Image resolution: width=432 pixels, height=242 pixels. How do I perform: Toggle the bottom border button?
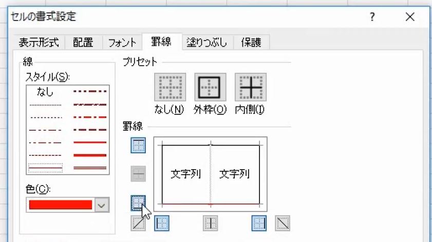coord(138,203)
